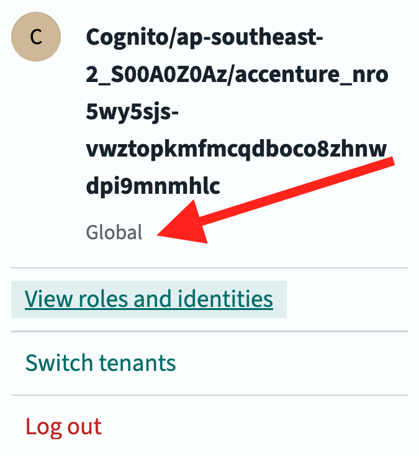This screenshot has height=456, width=419.
Task: Click the word "tenants" in Switch tenants
Action: point(143,362)
